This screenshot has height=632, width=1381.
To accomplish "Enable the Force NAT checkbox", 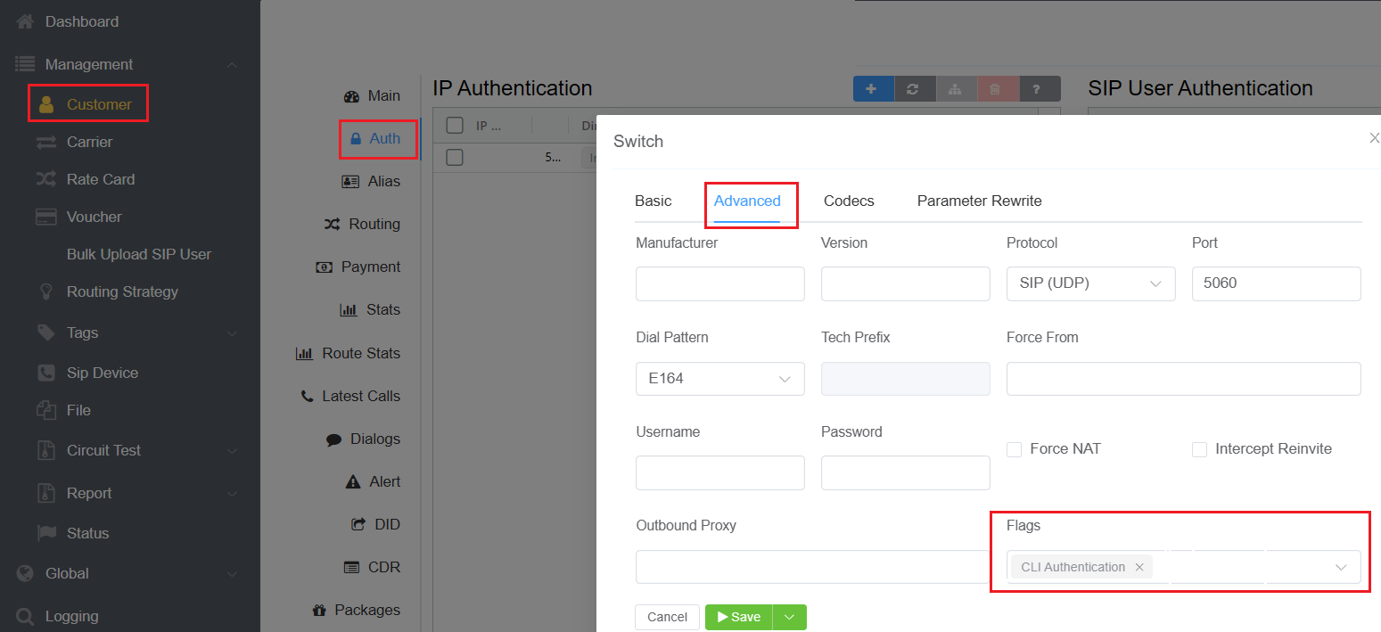I will click(x=1014, y=449).
